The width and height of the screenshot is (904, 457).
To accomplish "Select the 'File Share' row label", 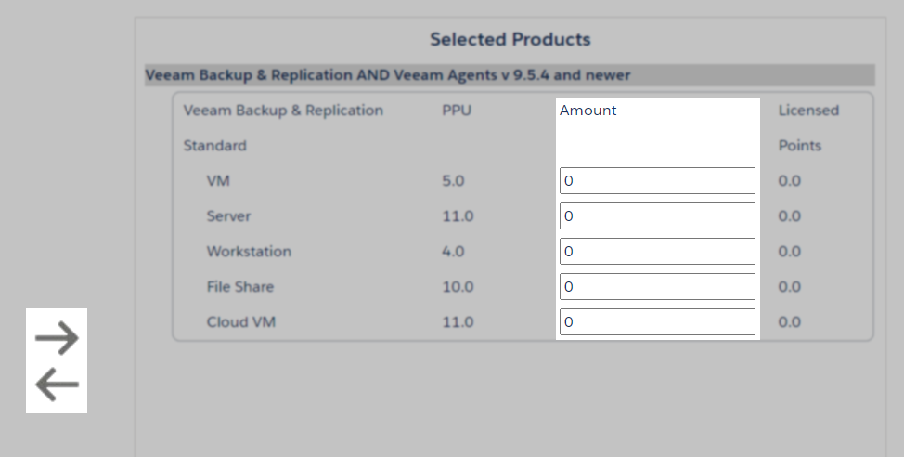I will pyautogui.click(x=239, y=286).
